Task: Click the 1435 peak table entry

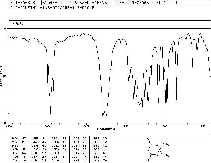Action: (x=39, y=146)
